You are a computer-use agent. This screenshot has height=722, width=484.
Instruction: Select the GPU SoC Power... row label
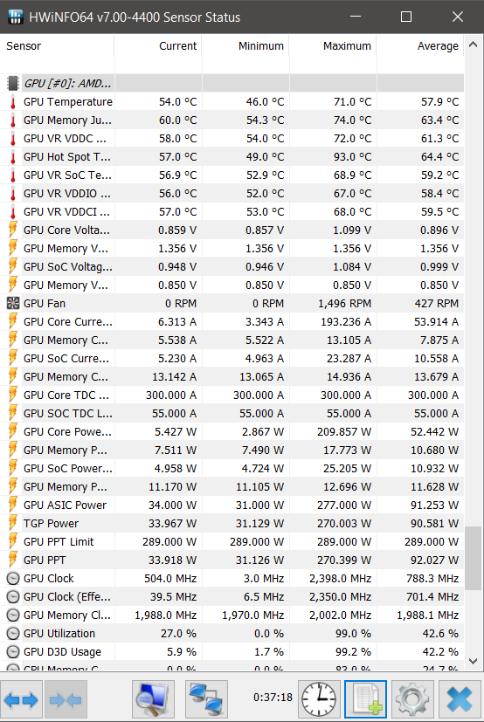(x=68, y=468)
